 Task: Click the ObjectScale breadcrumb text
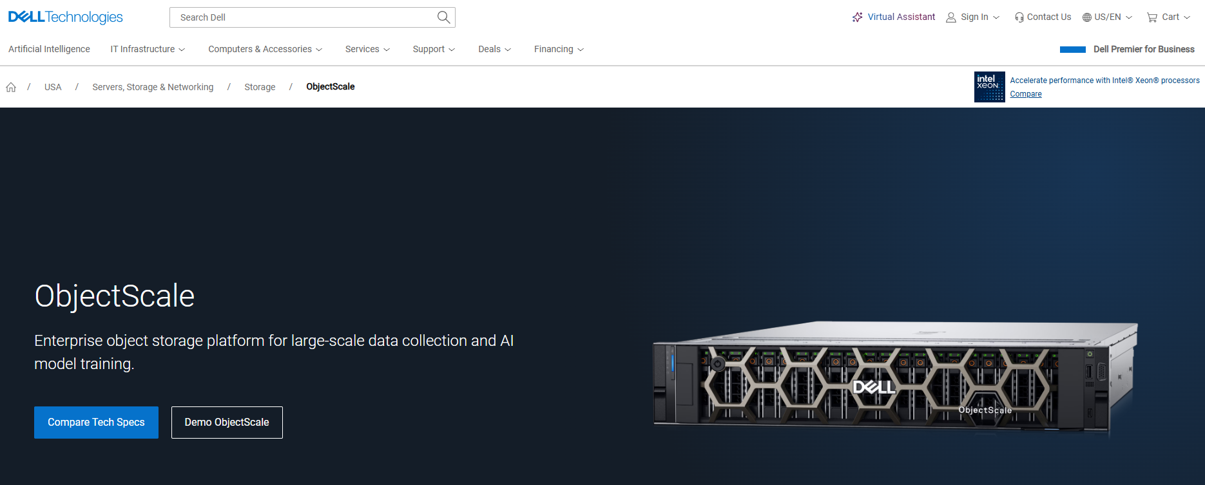[331, 87]
